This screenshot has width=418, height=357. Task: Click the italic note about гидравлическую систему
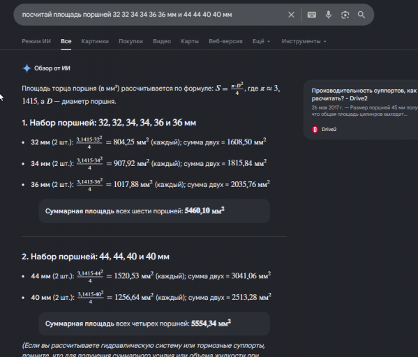coord(144,350)
